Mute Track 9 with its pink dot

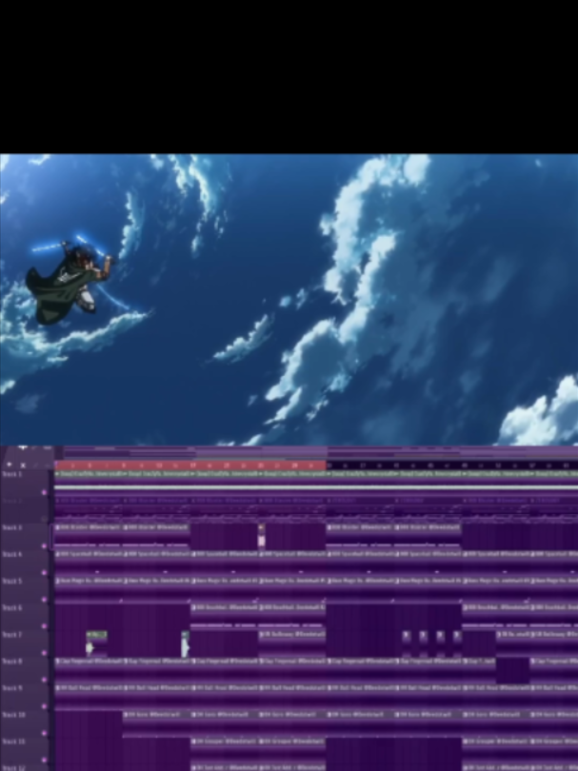click(44, 706)
